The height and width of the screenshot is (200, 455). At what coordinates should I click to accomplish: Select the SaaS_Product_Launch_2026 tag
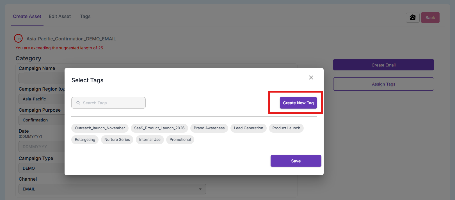click(159, 128)
